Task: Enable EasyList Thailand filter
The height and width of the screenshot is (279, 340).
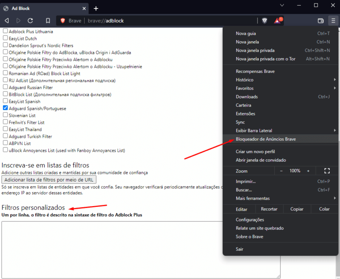Action: (5, 129)
